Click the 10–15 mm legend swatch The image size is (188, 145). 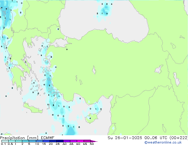pos(39,141)
